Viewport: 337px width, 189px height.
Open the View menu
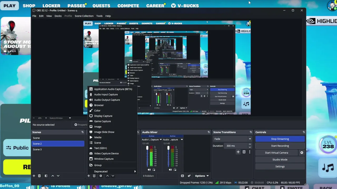point(49,16)
